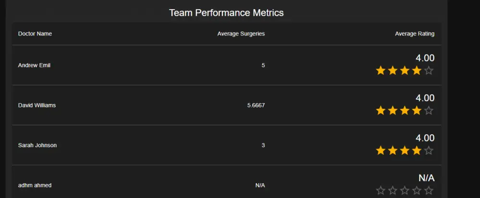Select the Sarah Johnson name cell
Screen dimensions: 480x198
point(37,145)
